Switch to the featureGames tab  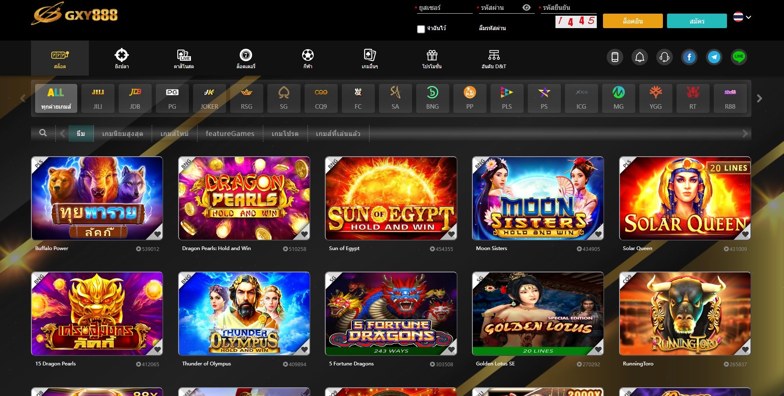coord(230,134)
